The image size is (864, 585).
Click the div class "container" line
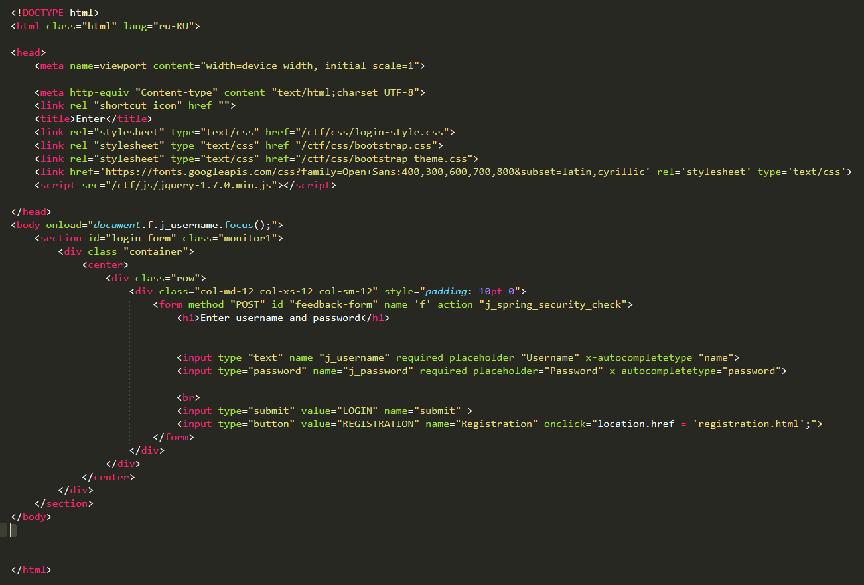pyautogui.click(x=126, y=251)
